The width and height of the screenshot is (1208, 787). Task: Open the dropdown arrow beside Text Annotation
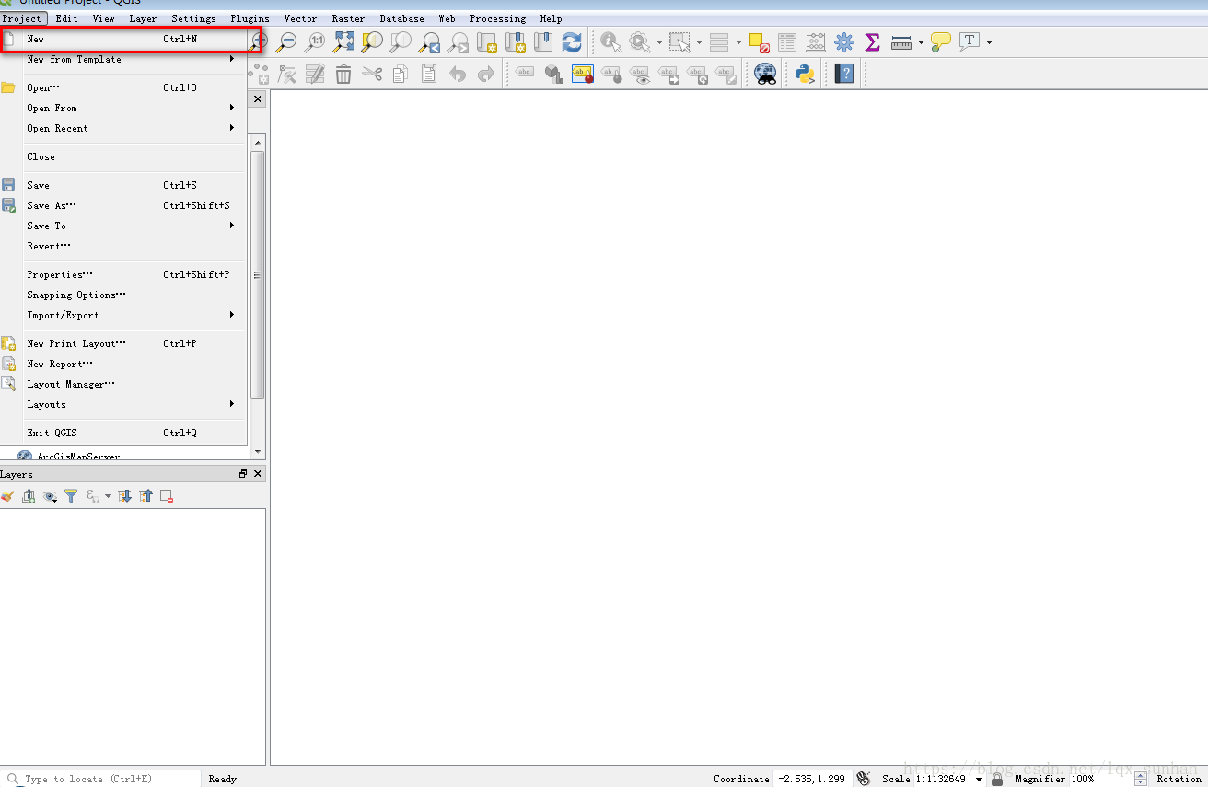coord(989,41)
